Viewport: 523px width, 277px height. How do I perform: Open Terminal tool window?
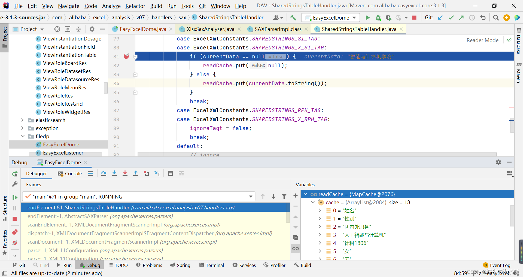(x=211, y=265)
